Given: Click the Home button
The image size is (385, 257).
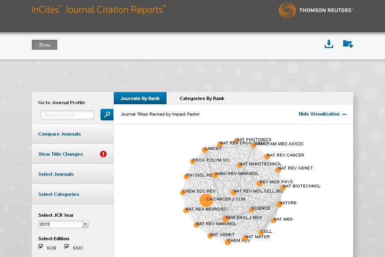Looking at the screenshot, I should pyautogui.click(x=44, y=45).
